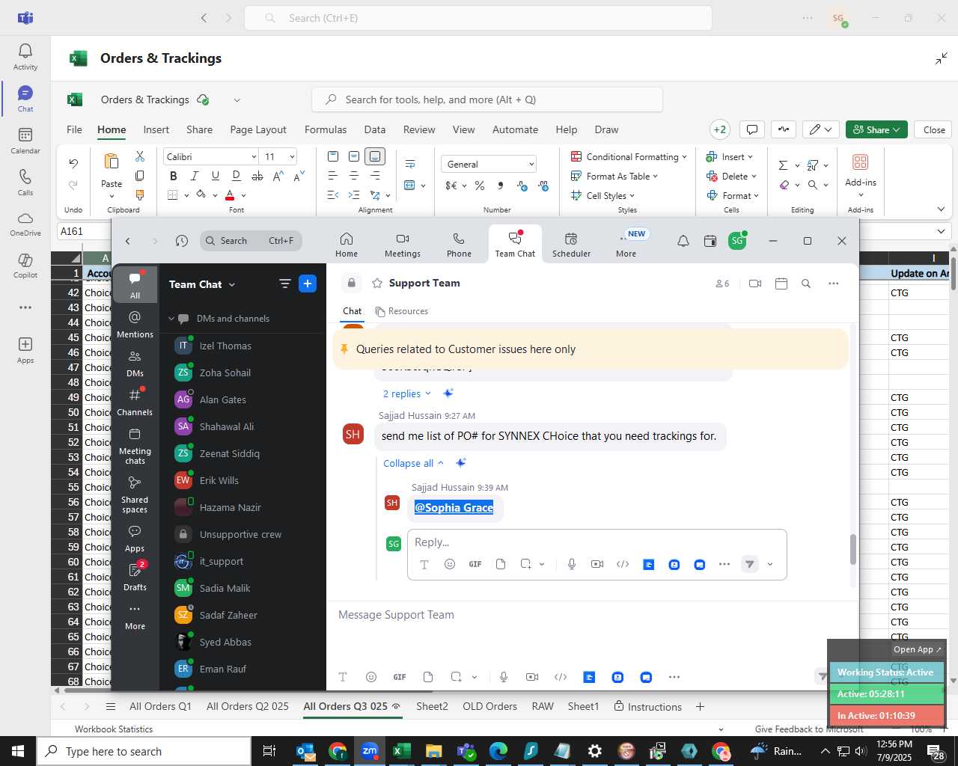
Task: Click Excel Close button
Action: (934, 129)
